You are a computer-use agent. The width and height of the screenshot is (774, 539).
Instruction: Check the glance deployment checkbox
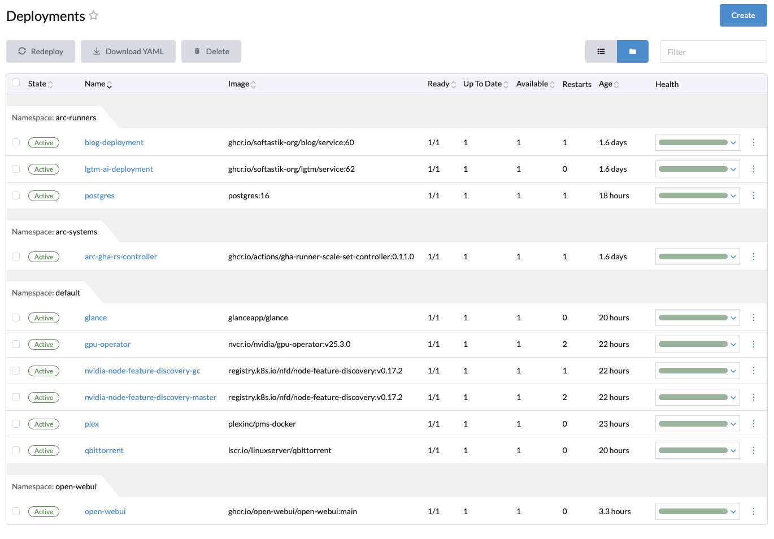(x=16, y=318)
